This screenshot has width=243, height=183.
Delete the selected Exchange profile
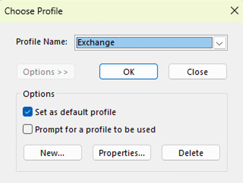click(x=191, y=153)
